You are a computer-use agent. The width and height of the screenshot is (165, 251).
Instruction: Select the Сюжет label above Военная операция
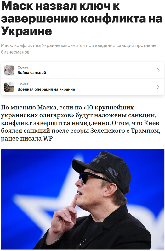[23, 84]
